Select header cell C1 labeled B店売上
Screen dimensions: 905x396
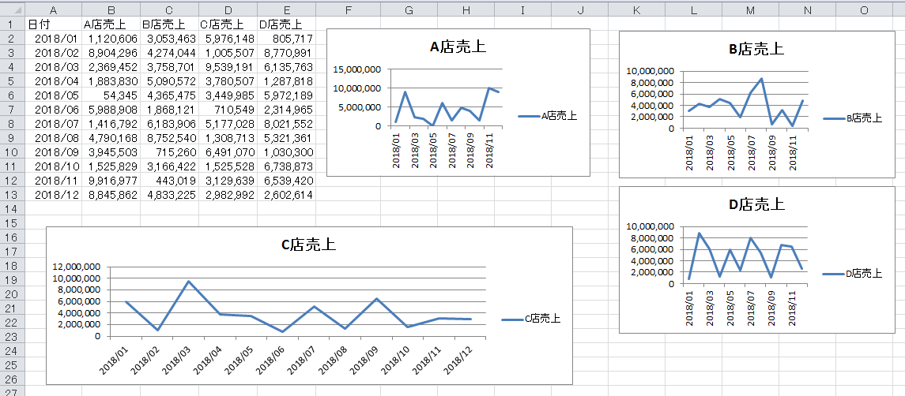click(169, 24)
